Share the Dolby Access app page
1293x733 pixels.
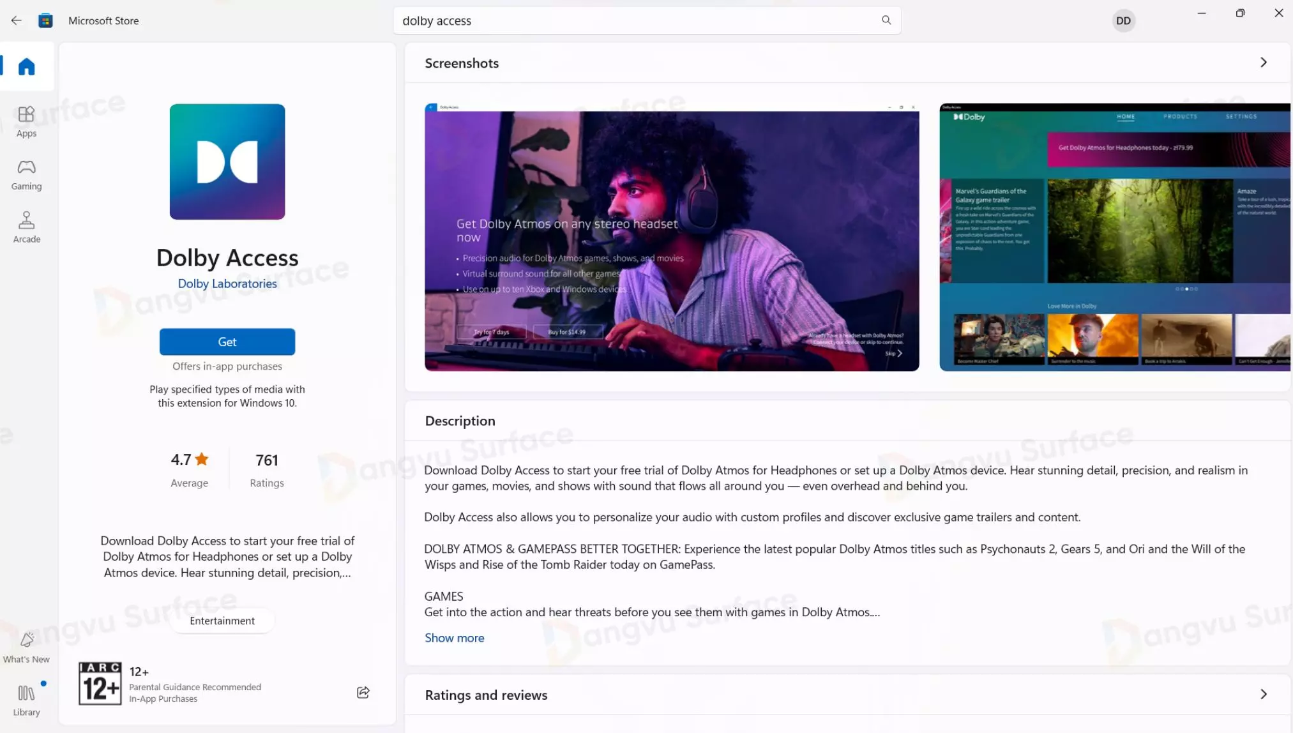point(363,692)
